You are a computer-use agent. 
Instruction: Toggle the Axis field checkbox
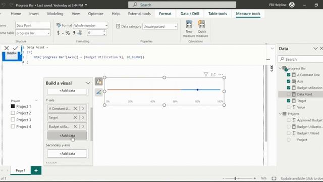pyautogui.click(x=288, y=81)
